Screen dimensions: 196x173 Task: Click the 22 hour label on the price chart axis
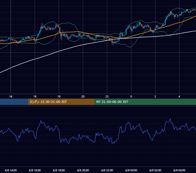pos(107,97)
